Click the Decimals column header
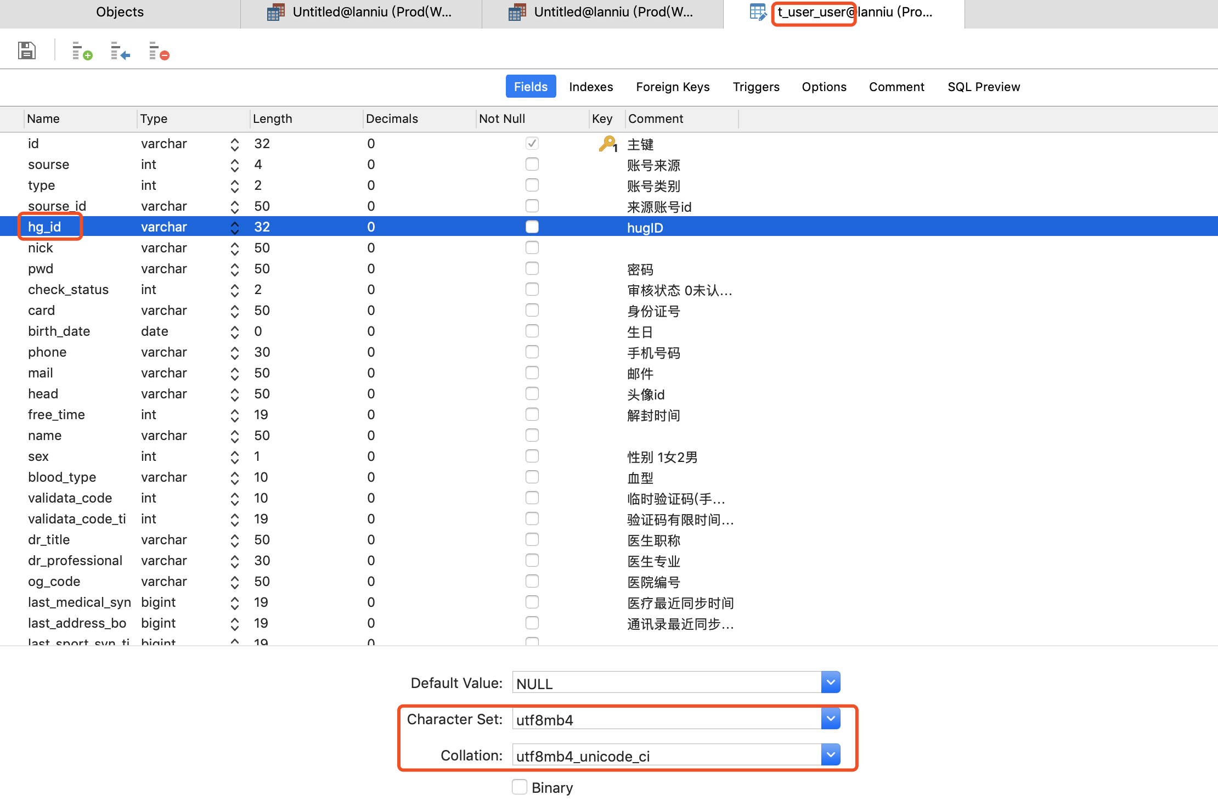The image size is (1218, 812). tap(420, 119)
